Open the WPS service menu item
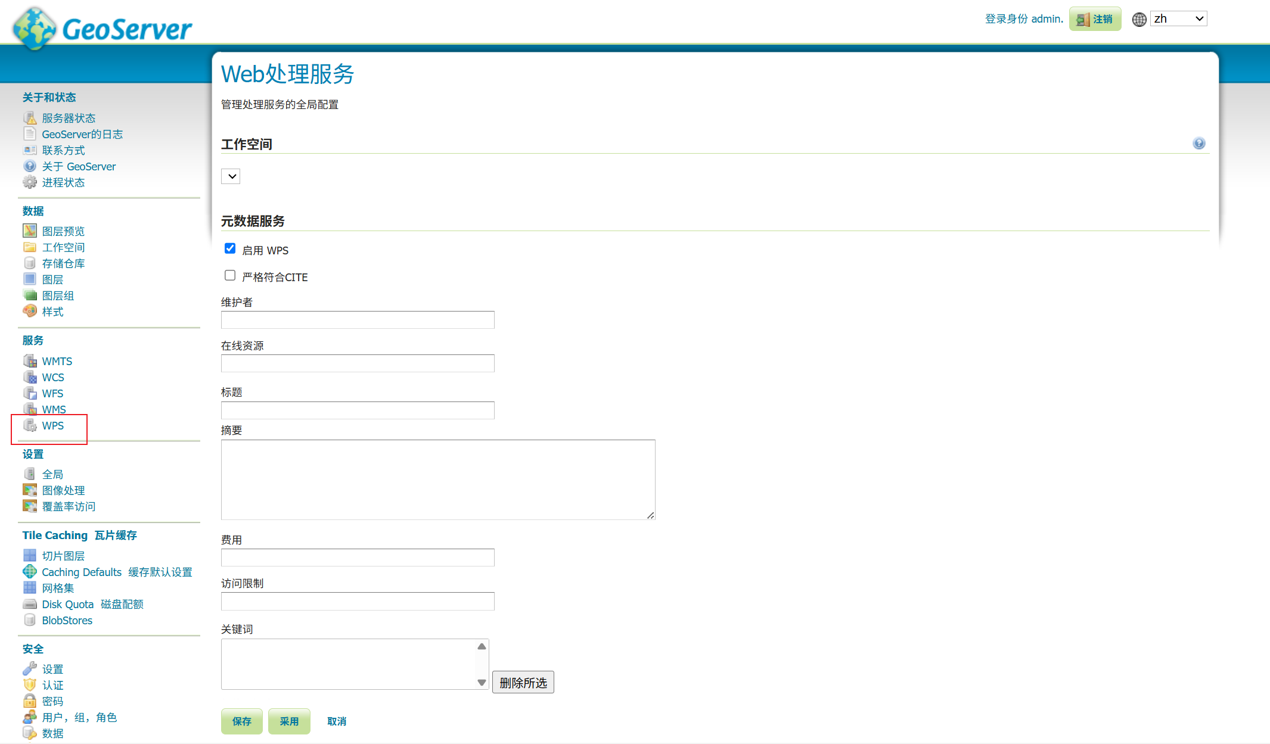This screenshot has width=1270, height=744. [52, 425]
